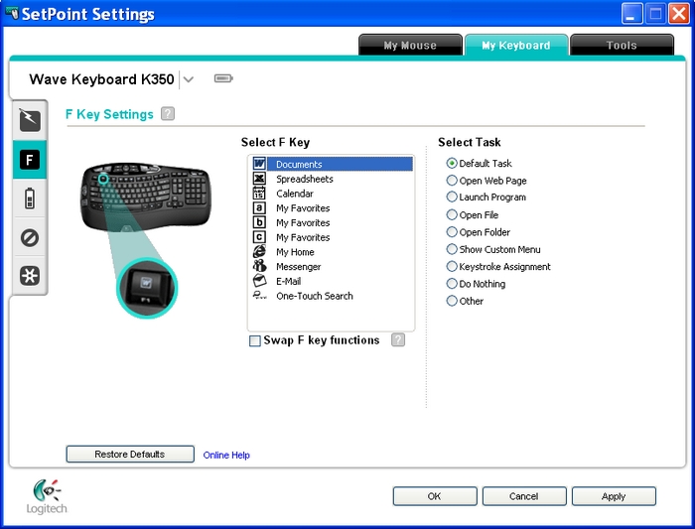Open the inactive keys sidebar icon
The width and height of the screenshot is (695, 529).
pos(30,237)
